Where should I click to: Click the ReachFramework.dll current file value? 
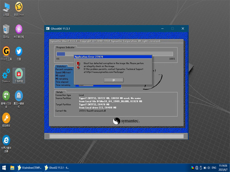point(92,111)
